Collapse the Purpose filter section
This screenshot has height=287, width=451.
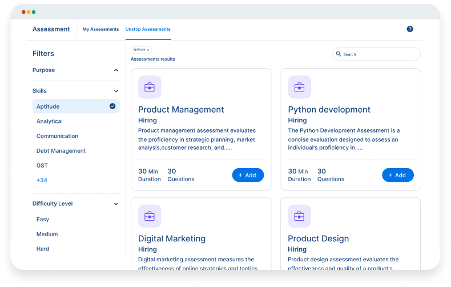(116, 70)
